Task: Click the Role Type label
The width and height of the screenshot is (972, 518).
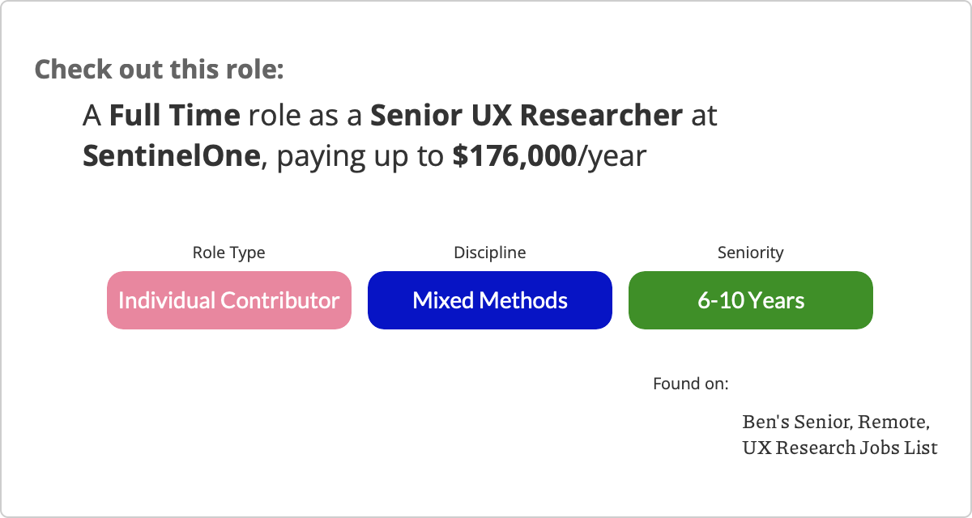Action: coord(228,253)
